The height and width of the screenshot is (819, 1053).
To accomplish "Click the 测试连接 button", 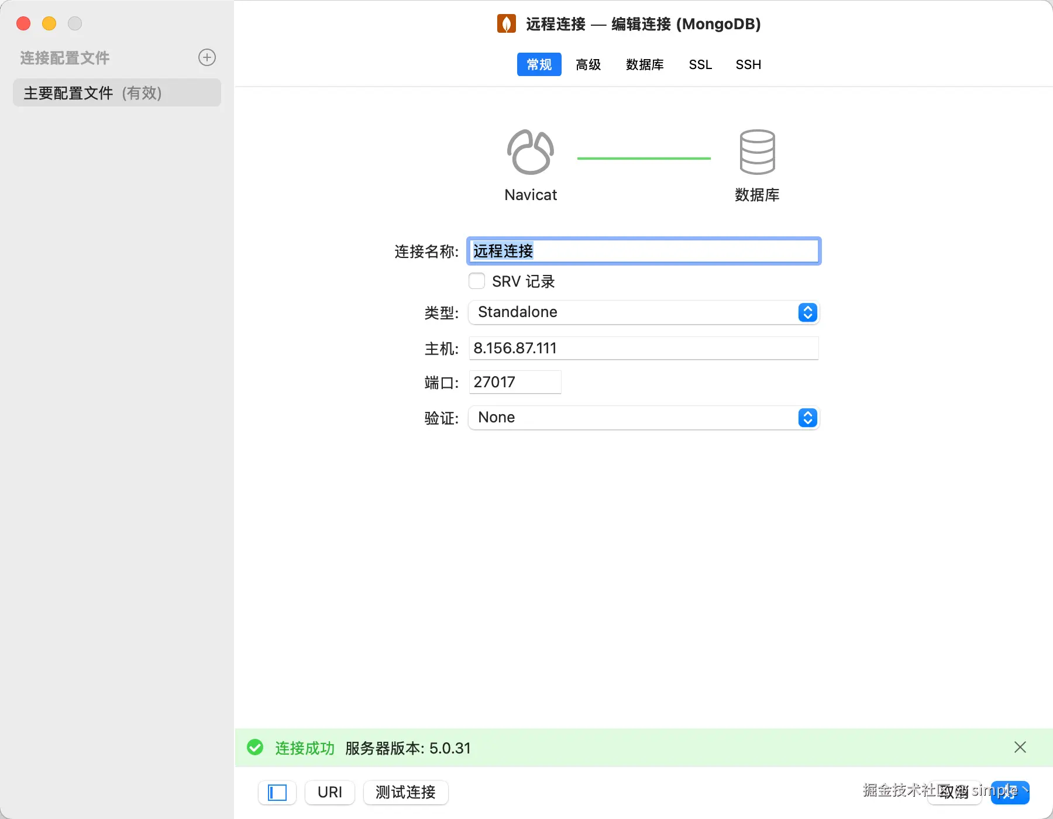I will [x=405, y=793].
